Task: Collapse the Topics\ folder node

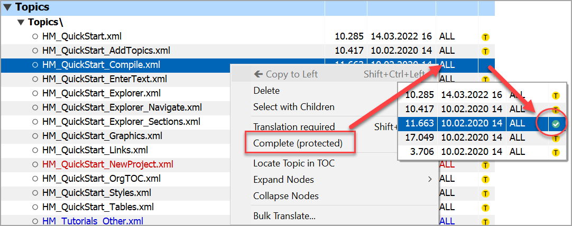Action: [21, 23]
